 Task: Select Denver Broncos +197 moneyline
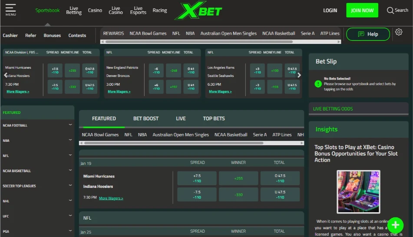click(x=174, y=87)
